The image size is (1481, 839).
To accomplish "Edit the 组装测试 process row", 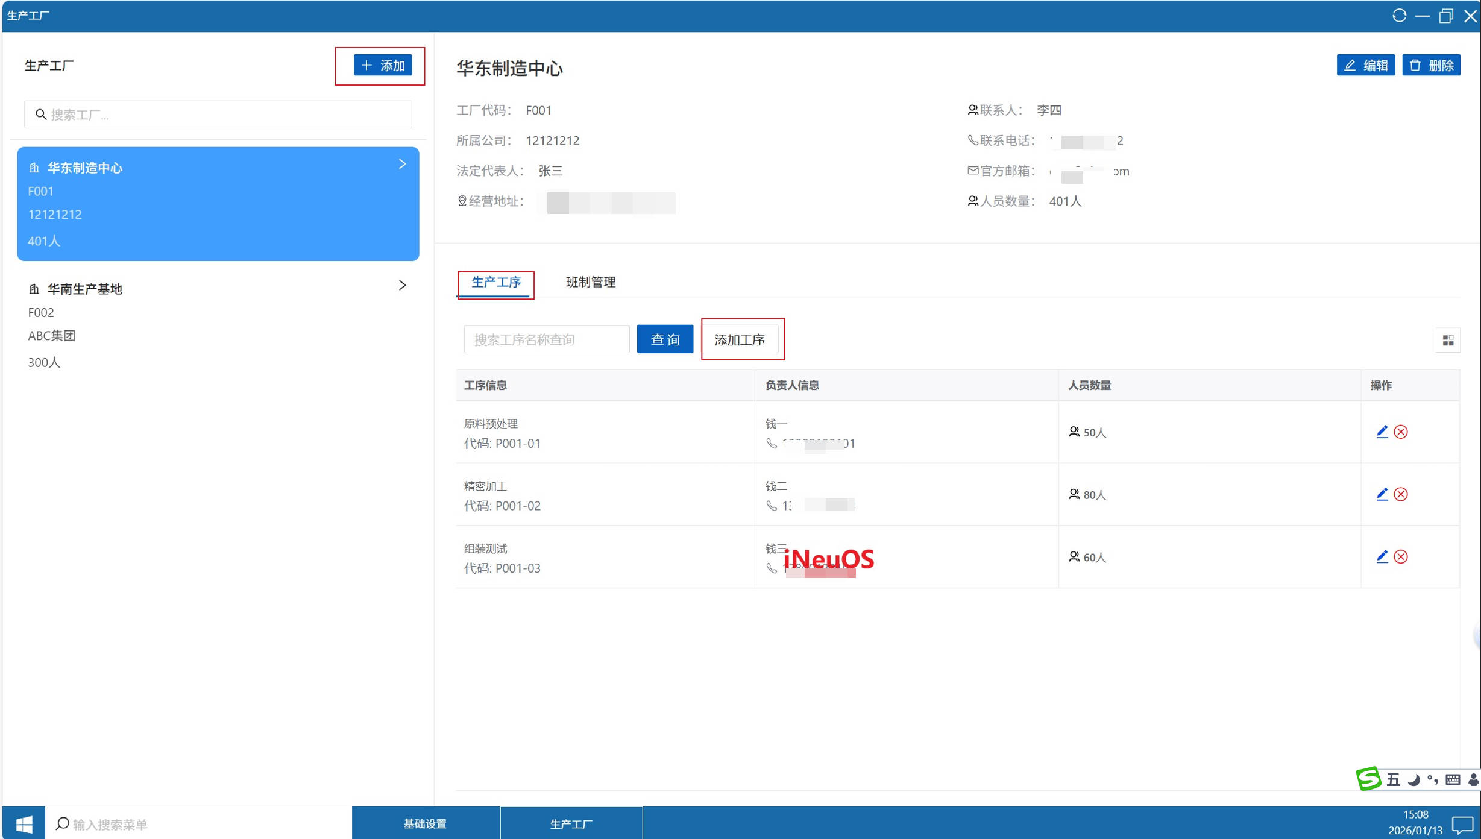I will 1382,556.
